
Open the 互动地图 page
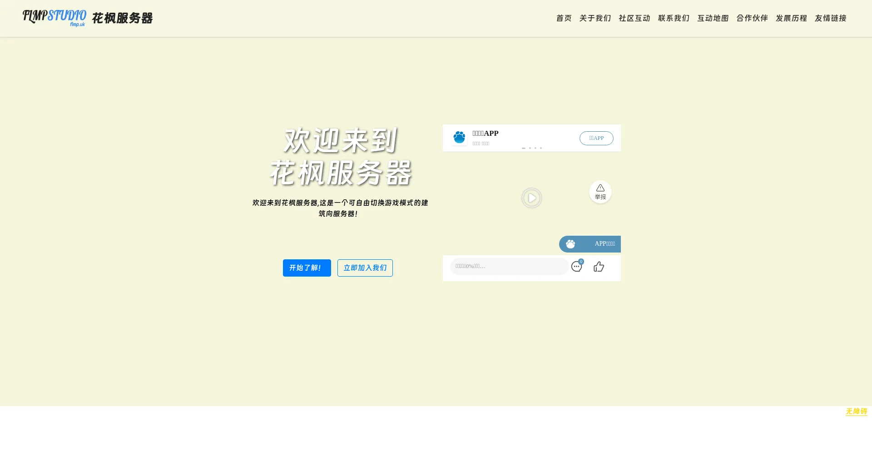tap(713, 18)
